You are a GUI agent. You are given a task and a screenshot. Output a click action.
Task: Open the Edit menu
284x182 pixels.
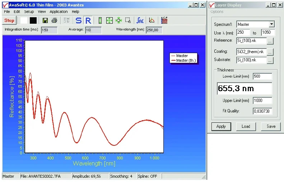click(x=17, y=11)
